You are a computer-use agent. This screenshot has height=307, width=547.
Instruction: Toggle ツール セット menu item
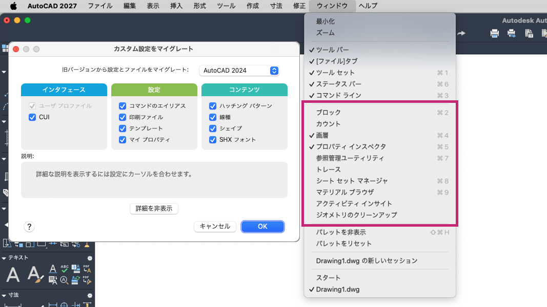point(379,73)
